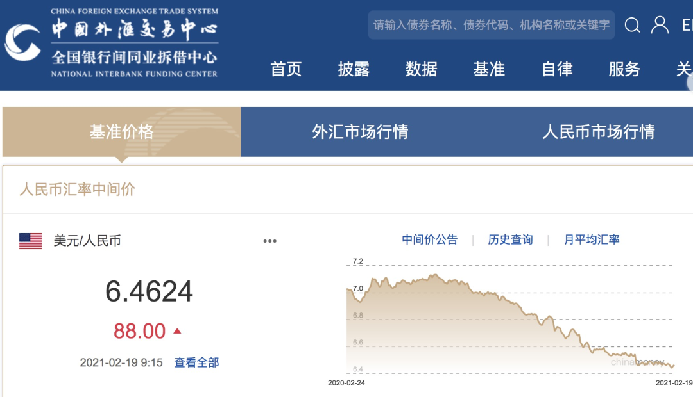Screen dimensions: 693x397
Task: Click the 2020-02-24 chart start date label
Action: pos(346,383)
